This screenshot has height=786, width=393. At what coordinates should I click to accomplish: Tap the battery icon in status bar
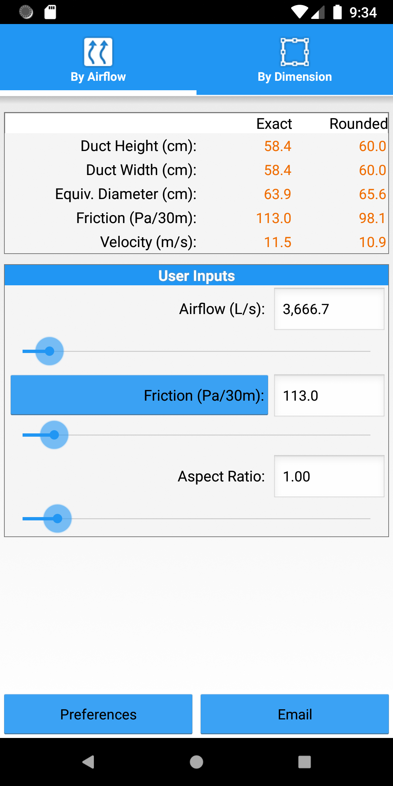point(338,12)
